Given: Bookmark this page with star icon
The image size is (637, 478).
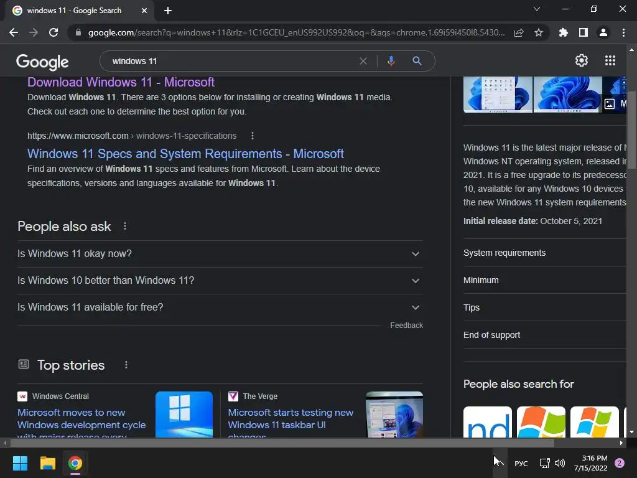Looking at the screenshot, I should (x=539, y=32).
